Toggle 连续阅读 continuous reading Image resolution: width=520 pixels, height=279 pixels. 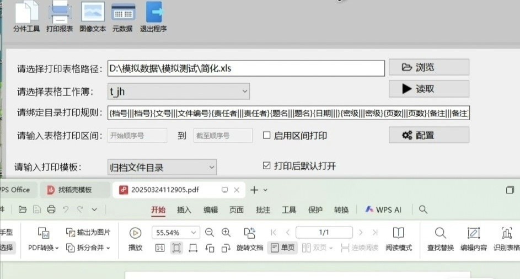pyautogui.click(x=360, y=248)
